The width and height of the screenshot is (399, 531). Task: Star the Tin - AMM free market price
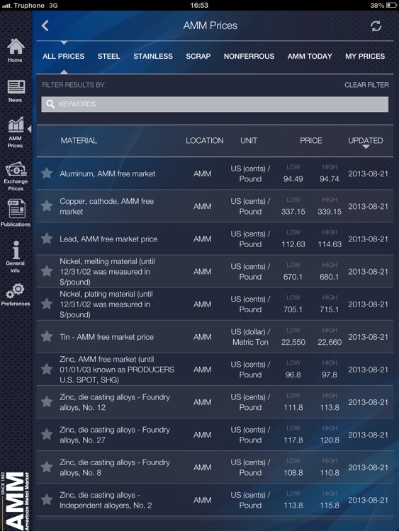pyautogui.click(x=47, y=336)
